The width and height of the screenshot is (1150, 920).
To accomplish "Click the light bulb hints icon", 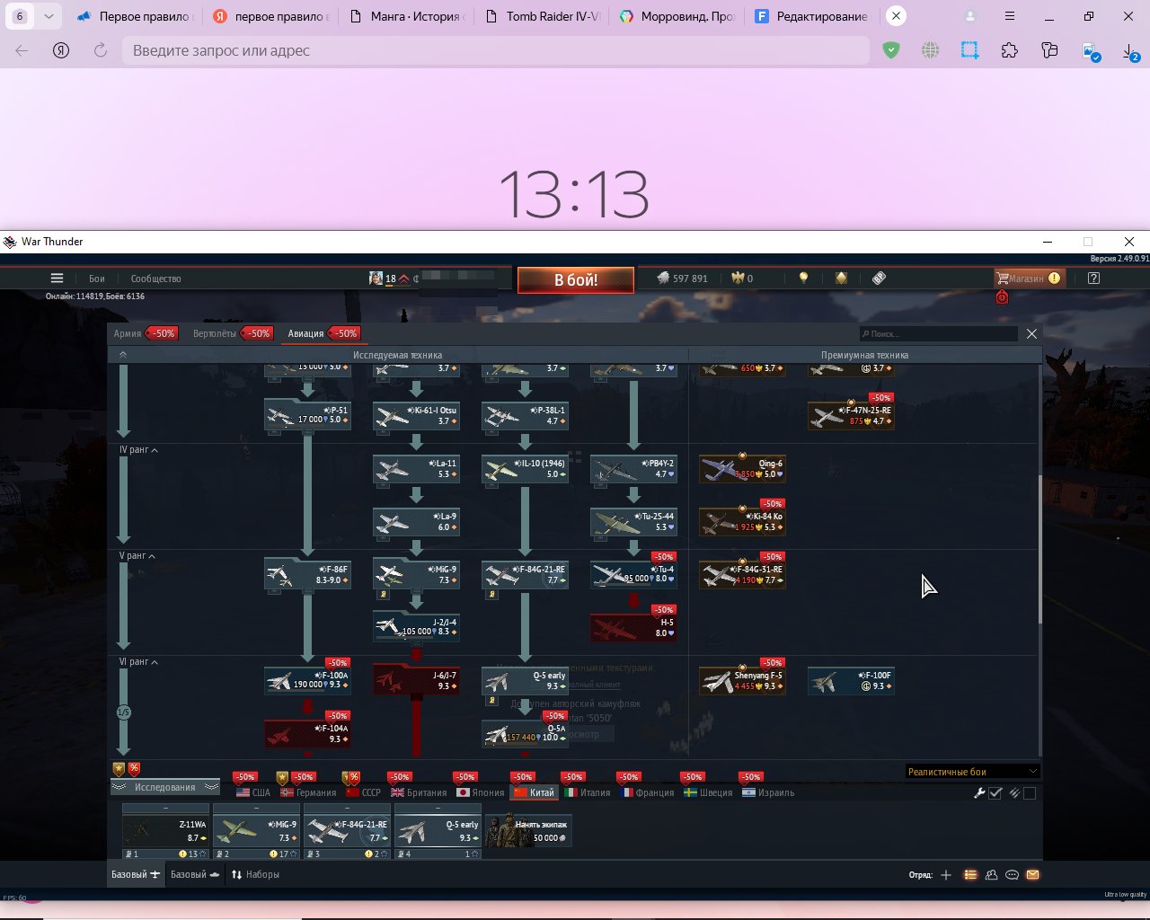I will coord(803,279).
